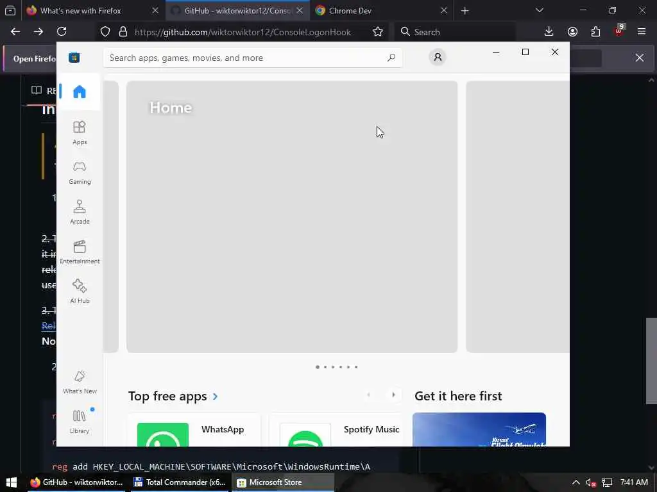The height and width of the screenshot is (492, 657).
Task: Show hidden system tray icons
Action: [576, 482]
